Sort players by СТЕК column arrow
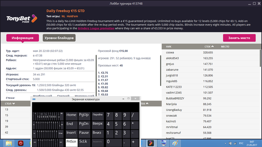Image resolution: width=262 pixels, height=147 pixels. click(x=213, y=46)
